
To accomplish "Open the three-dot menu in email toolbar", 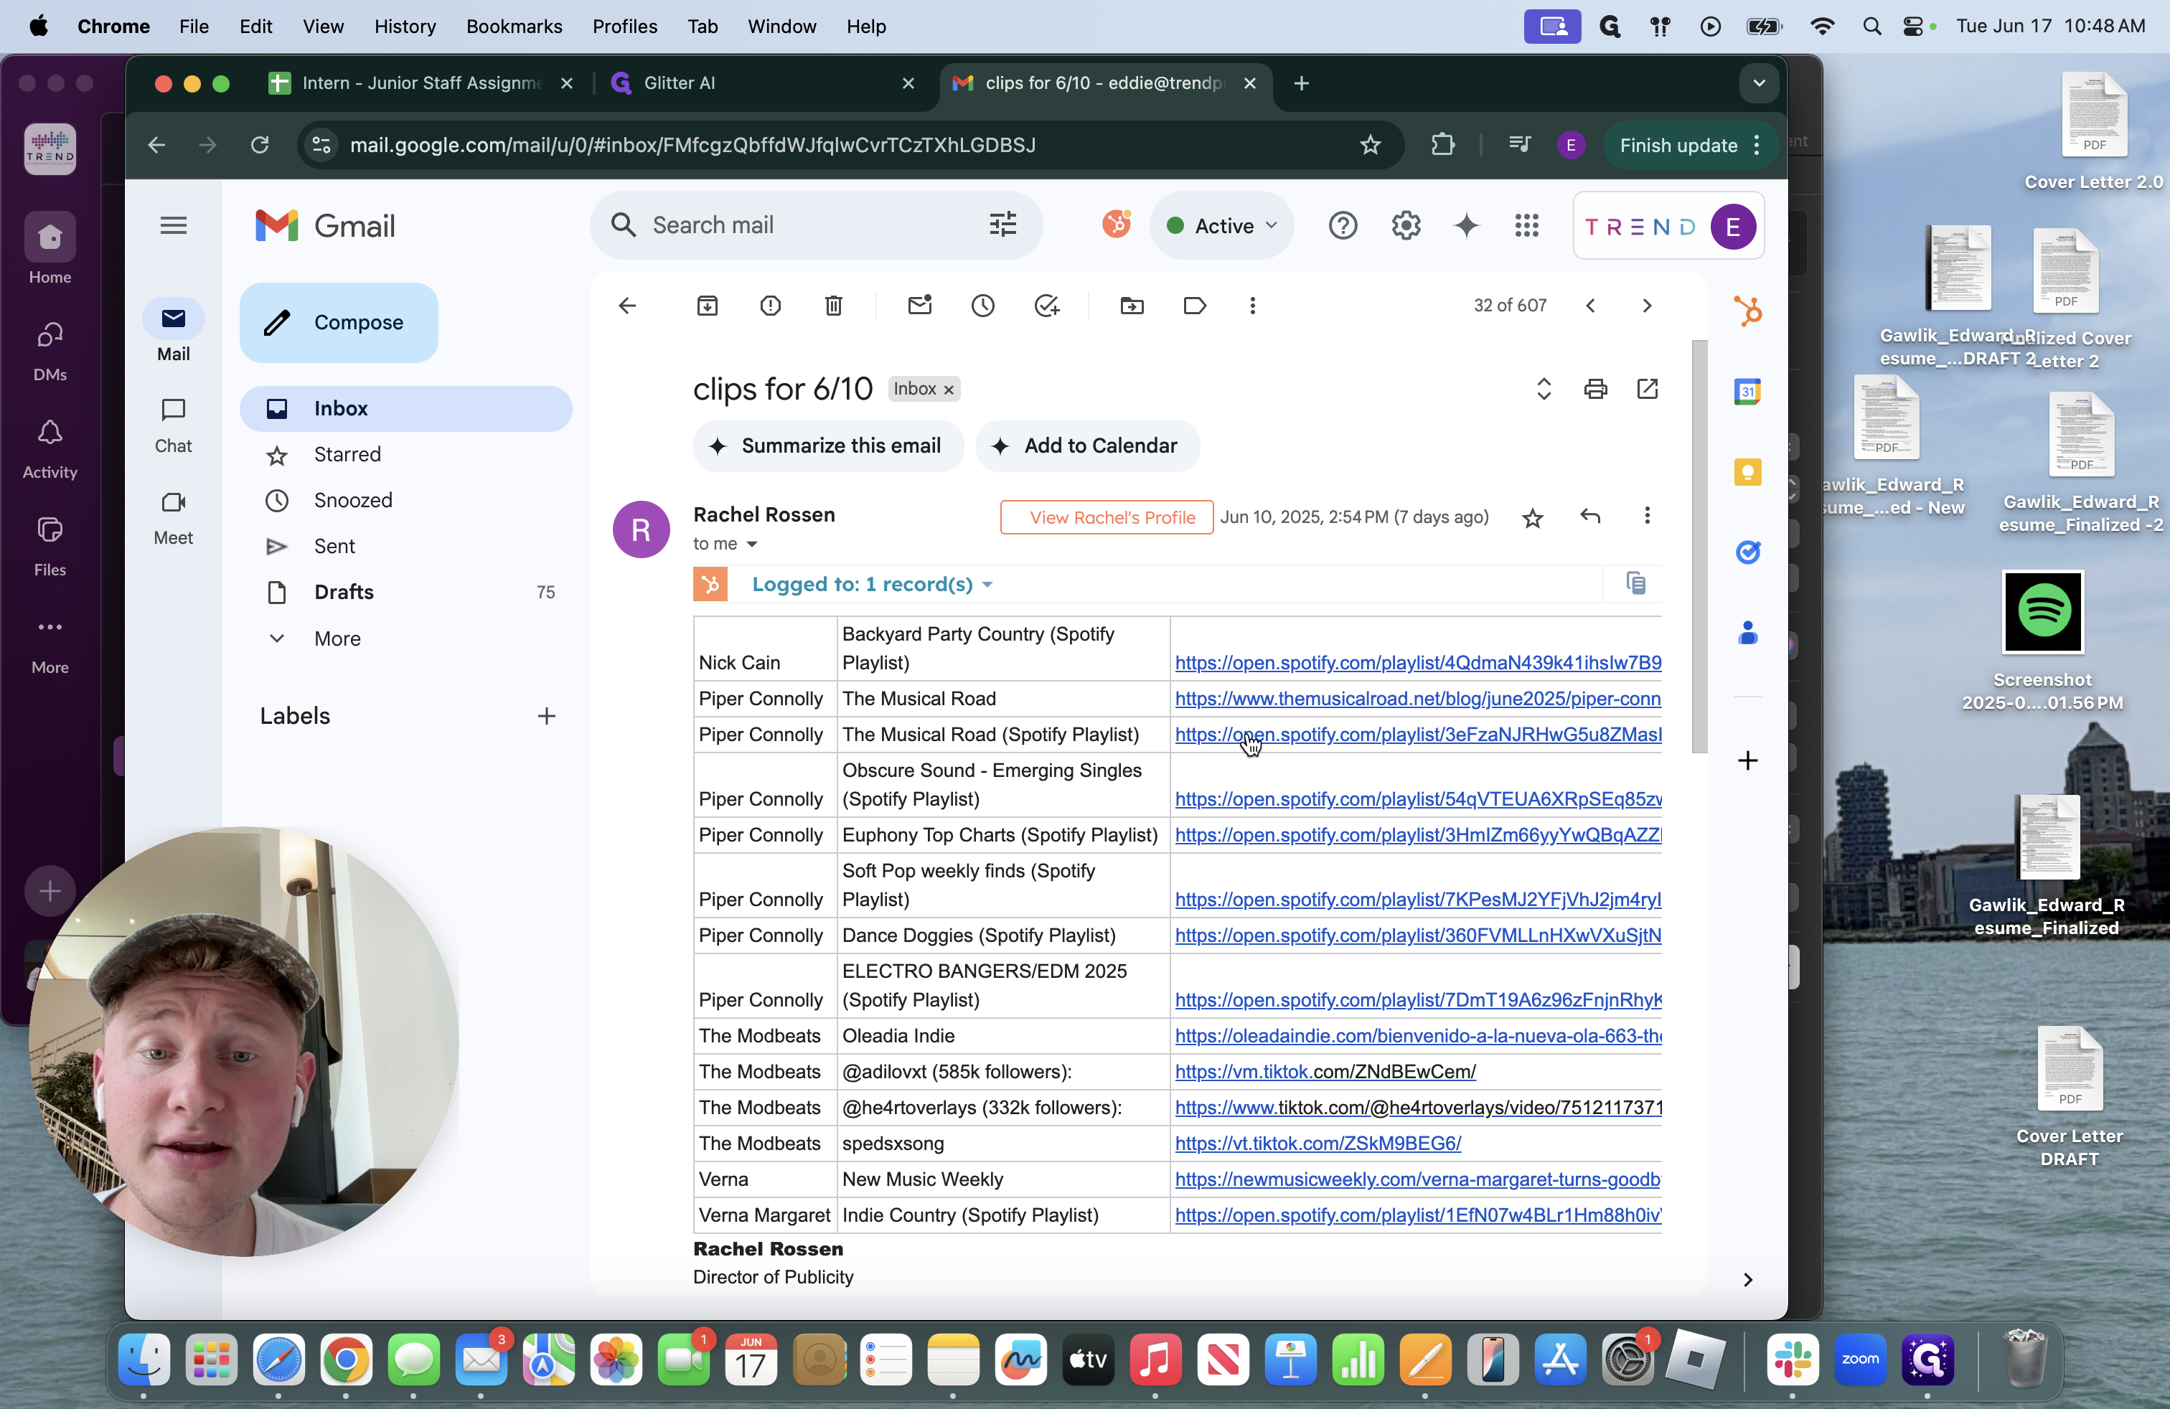I will point(1253,306).
